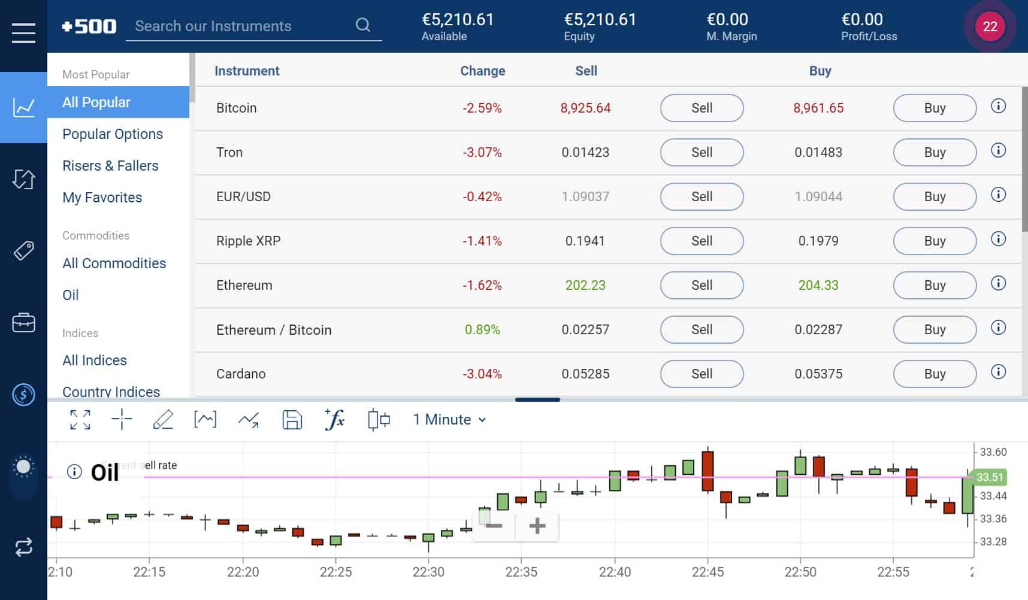
Task: Open the indicators fx tool
Action: 334,419
